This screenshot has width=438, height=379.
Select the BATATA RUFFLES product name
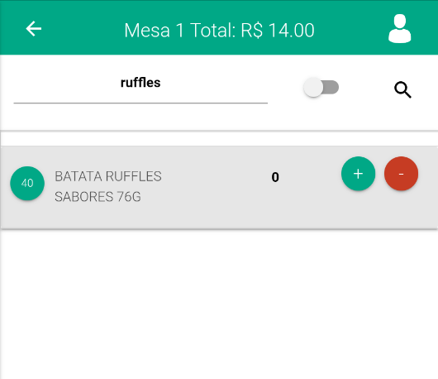click(108, 176)
